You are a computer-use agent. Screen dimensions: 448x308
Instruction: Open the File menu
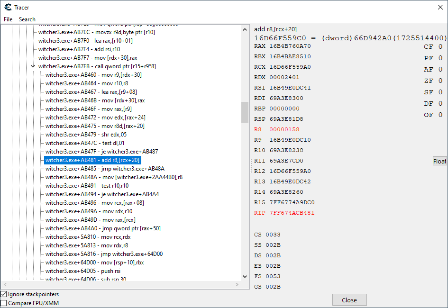[8, 19]
